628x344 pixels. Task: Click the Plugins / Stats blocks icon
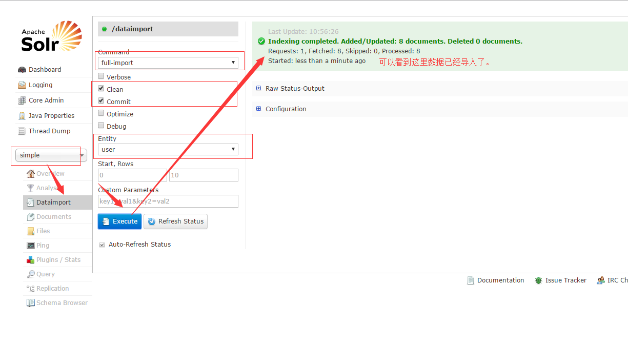pos(31,260)
